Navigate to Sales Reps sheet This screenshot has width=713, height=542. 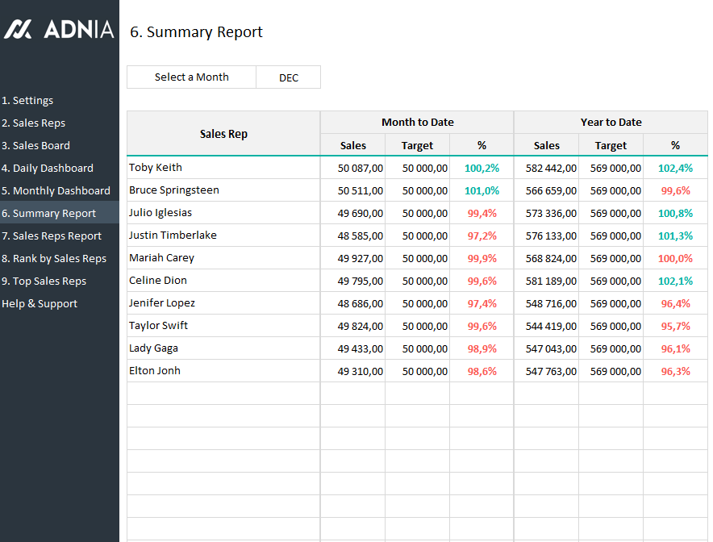[34, 123]
